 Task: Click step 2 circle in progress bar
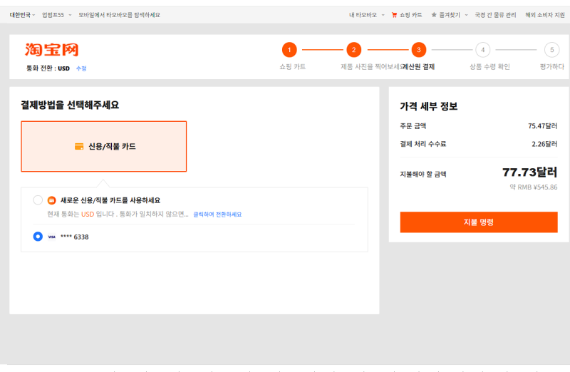pos(353,50)
